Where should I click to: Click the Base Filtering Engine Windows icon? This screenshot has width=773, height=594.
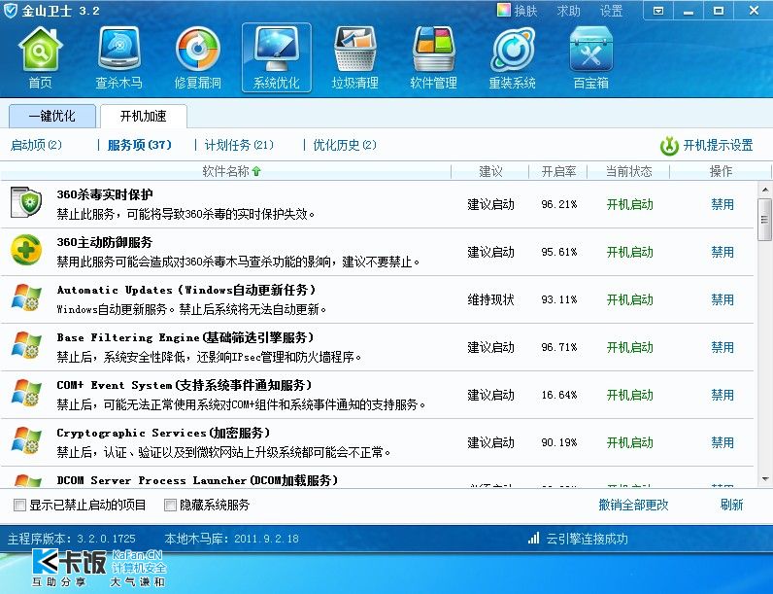[26, 345]
